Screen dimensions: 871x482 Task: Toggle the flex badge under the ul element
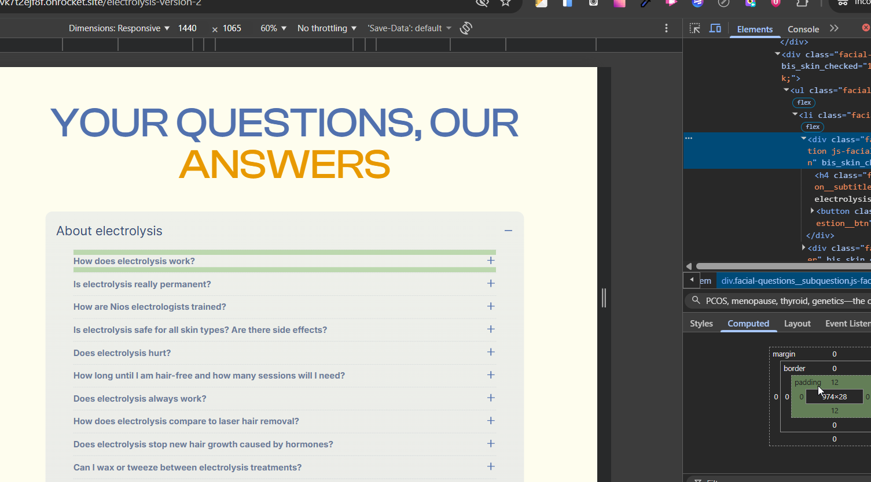coord(804,103)
